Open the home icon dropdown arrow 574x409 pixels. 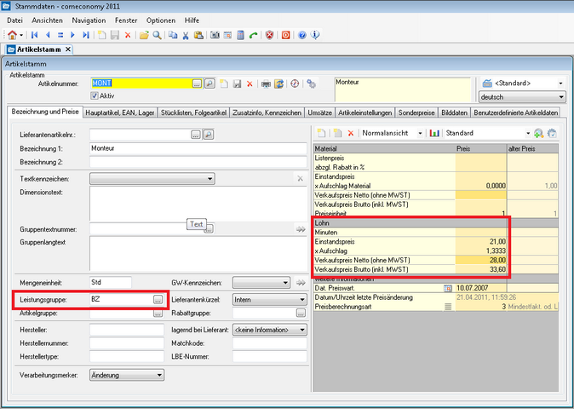pos(21,35)
